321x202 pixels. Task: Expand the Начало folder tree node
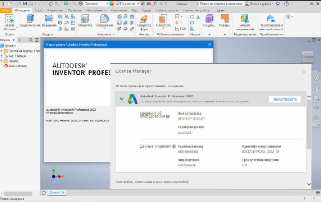[x=2, y=61]
